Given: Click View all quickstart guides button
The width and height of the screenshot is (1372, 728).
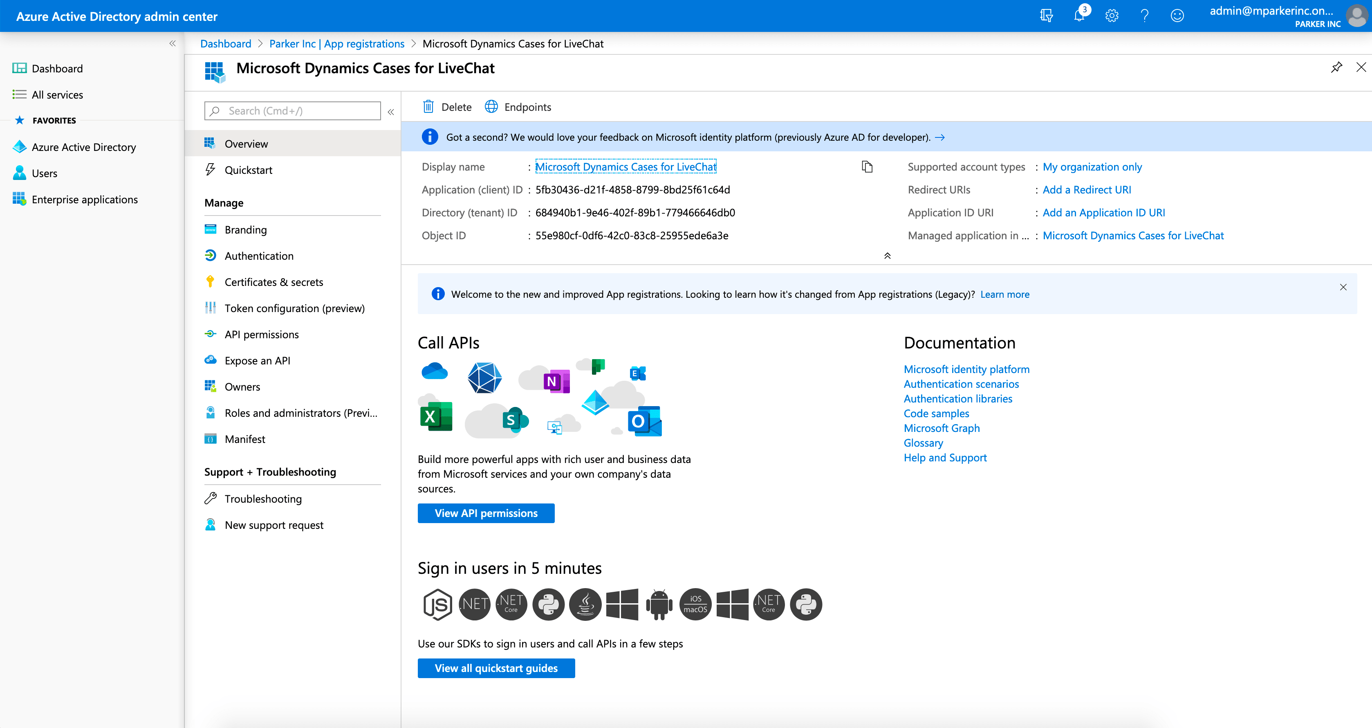Looking at the screenshot, I should tap(496, 668).
